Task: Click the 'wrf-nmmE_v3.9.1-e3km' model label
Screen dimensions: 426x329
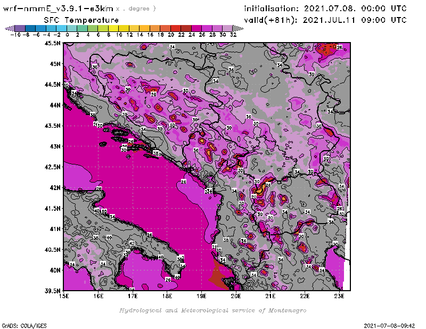Action: (58, 9)
